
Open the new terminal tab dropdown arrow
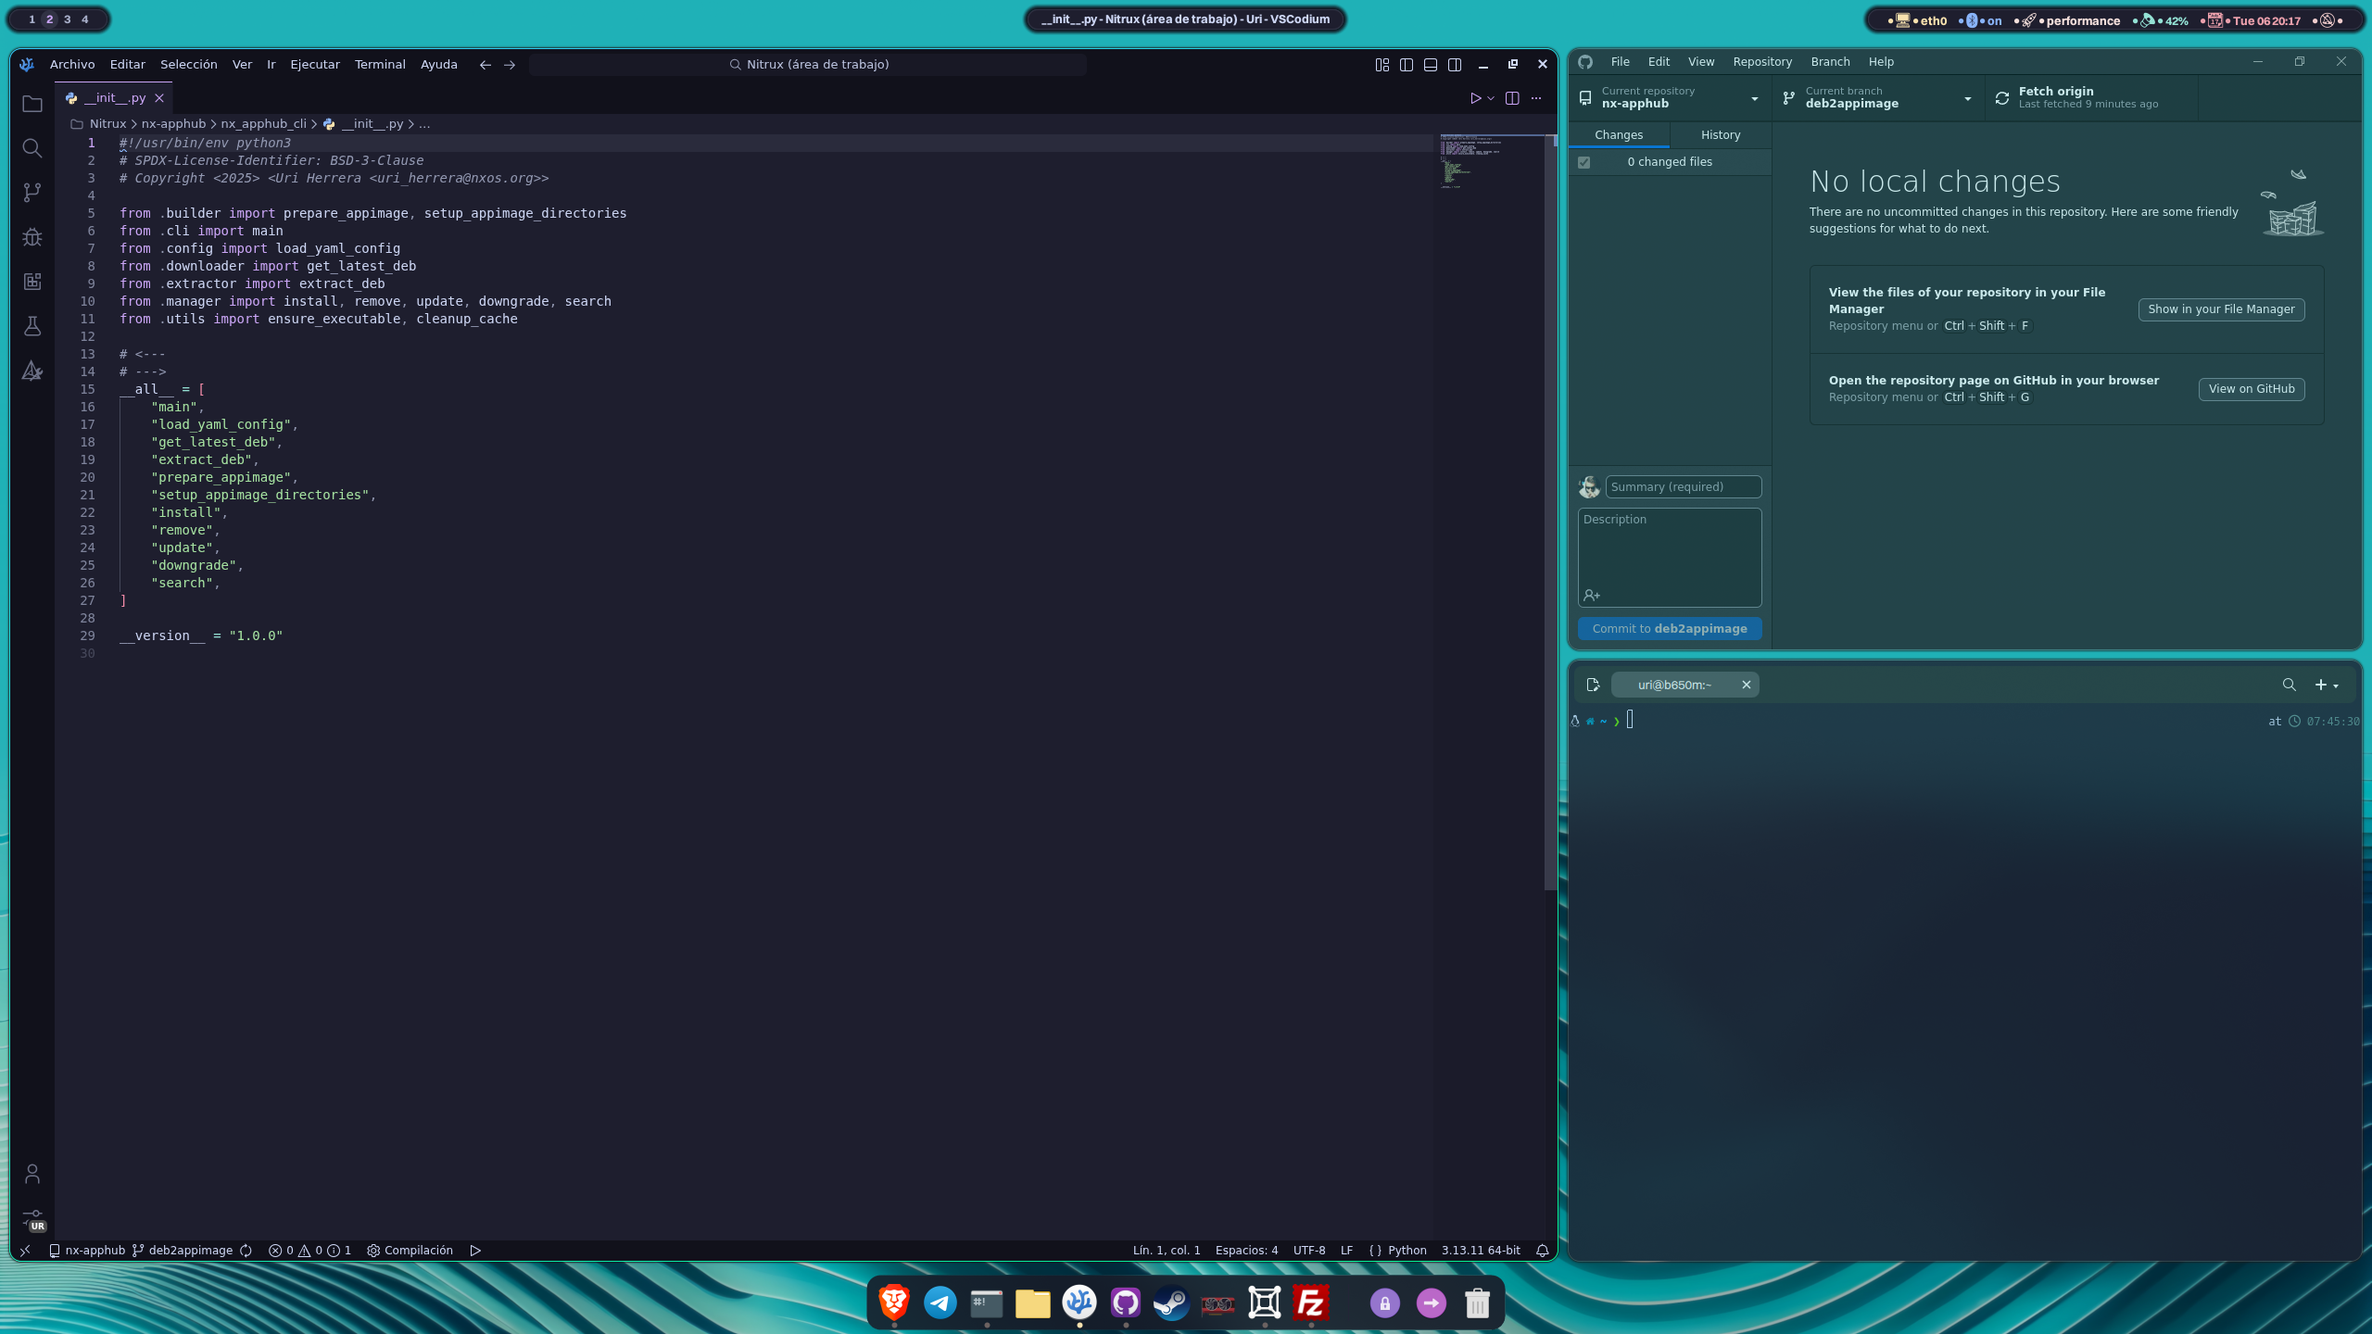point(2336,686)
